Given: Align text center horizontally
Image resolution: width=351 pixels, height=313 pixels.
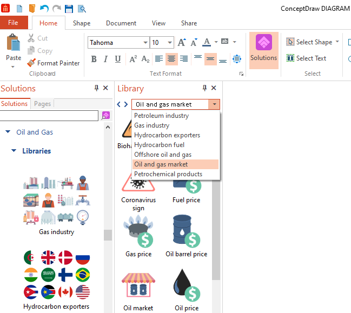Looking at the screenshot, I should (171, 59).
